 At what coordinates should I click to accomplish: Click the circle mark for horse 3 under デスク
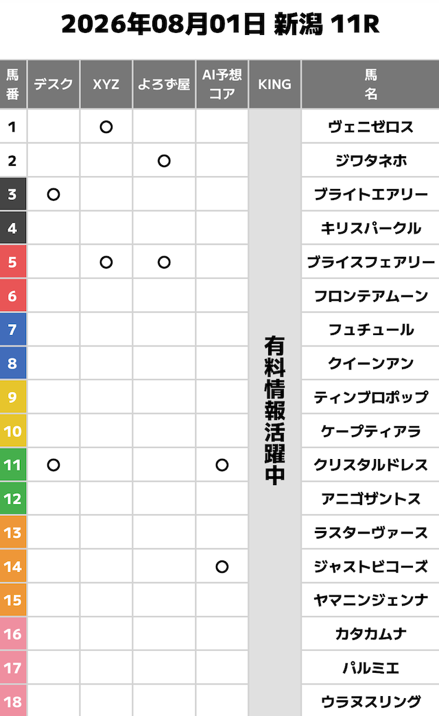[54, 195]
